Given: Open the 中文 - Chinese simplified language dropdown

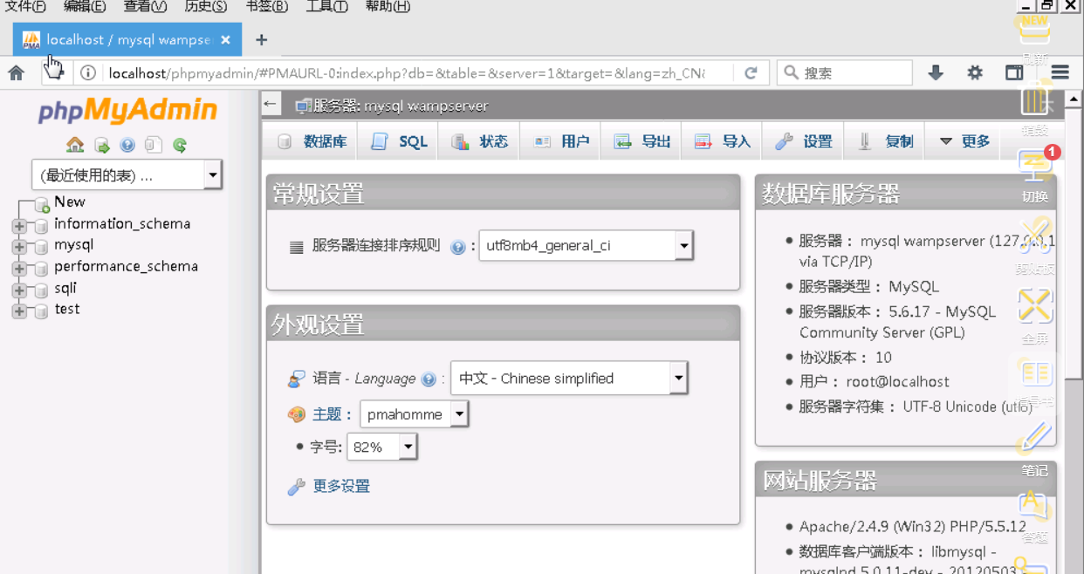Looking at the screenshot, I should point(569,379).
